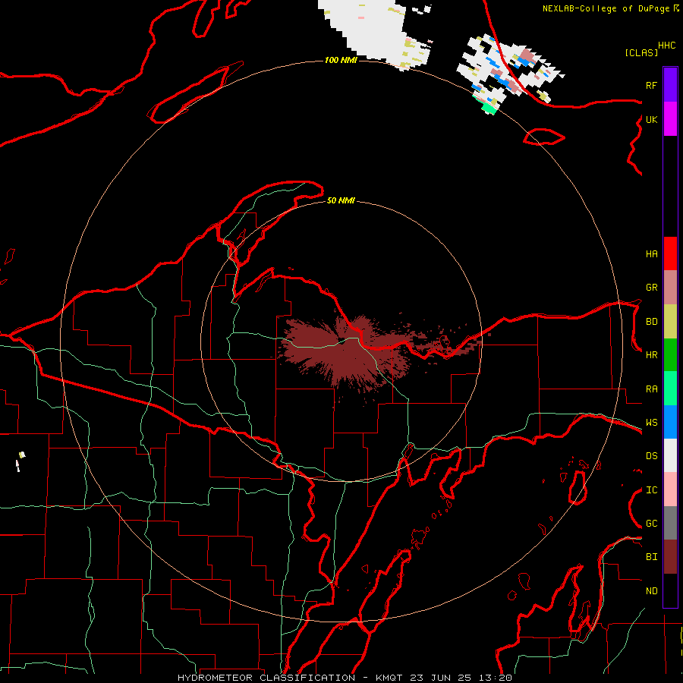The height and width of the screenshot is (683, 683).
Task: Click the [CLAS] legend heading
Action: tap(641, 52)
